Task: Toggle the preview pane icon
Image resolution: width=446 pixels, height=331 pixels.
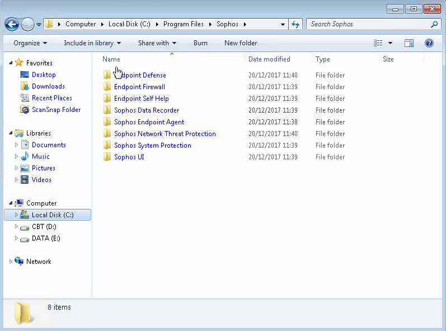Action: (x=409, y=43)
